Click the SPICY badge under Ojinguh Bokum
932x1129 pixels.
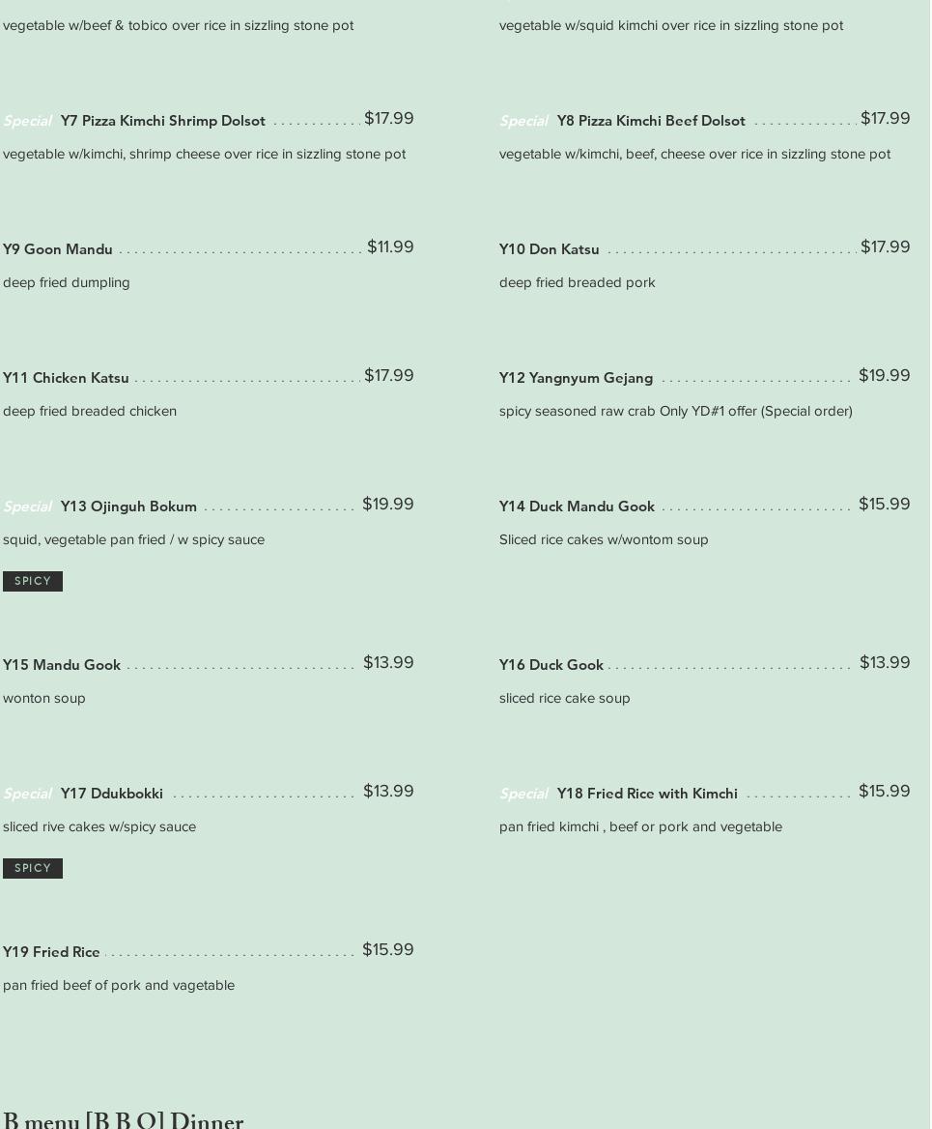[33, 581]
